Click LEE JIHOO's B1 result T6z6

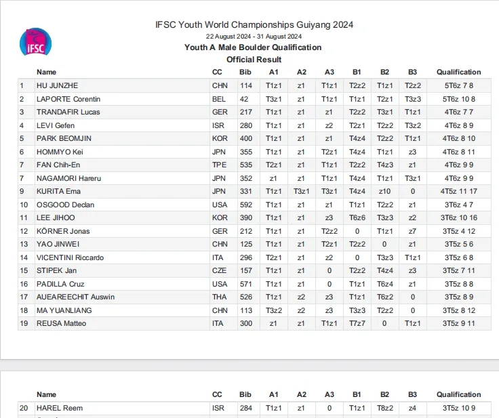(x=357, y=218)
